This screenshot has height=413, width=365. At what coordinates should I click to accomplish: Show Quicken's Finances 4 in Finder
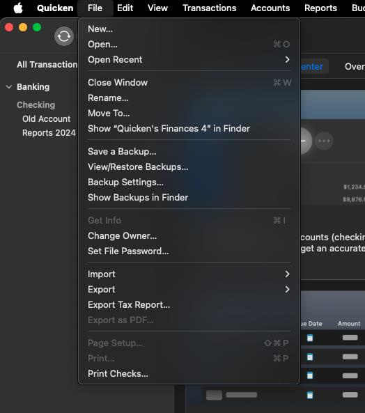tap(189, 129)
